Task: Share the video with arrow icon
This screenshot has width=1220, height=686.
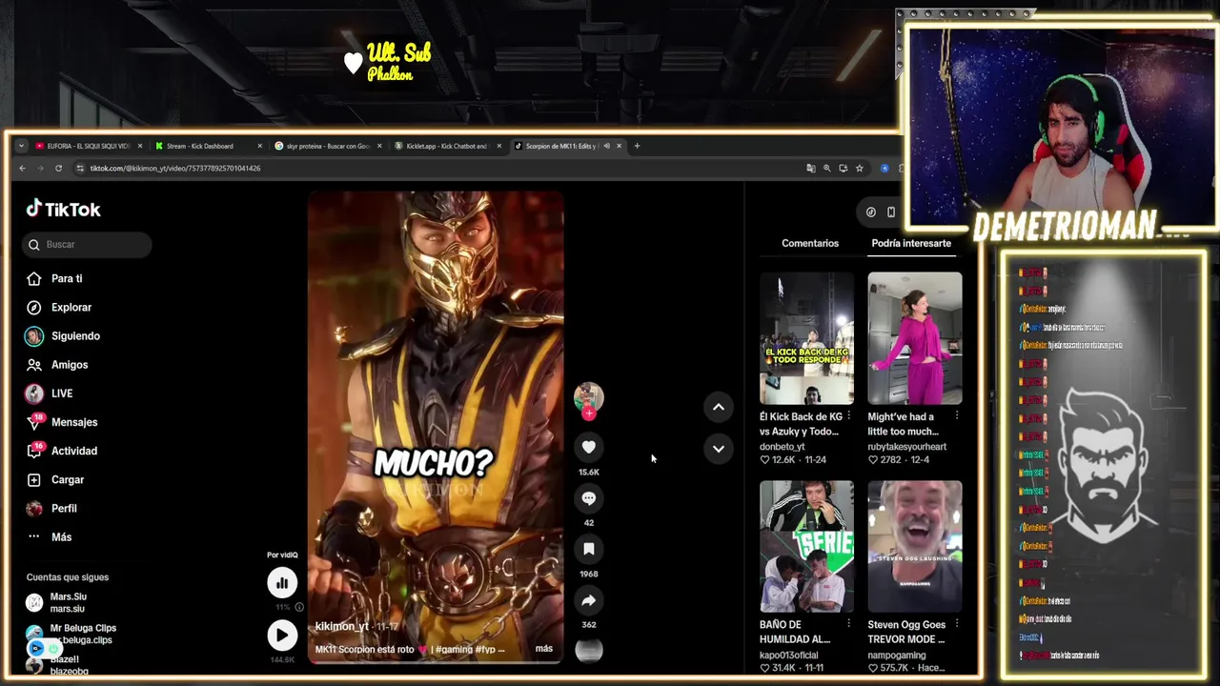Action: click(x=588, y=600)
